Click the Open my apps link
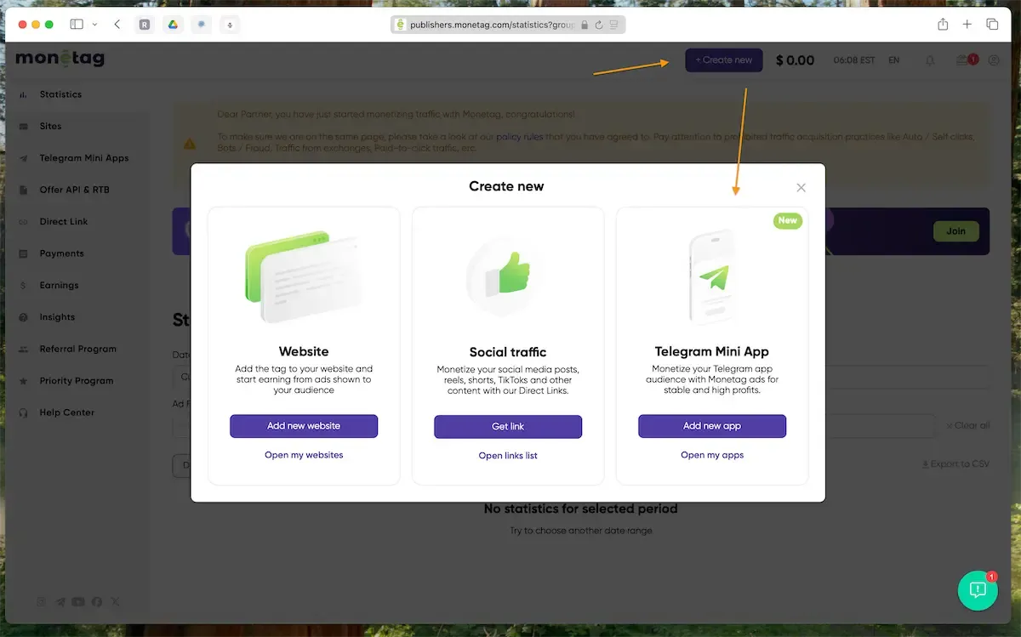Image resolution: width=1021 pixels, height=637 pixels. click(x=712, y=455)
